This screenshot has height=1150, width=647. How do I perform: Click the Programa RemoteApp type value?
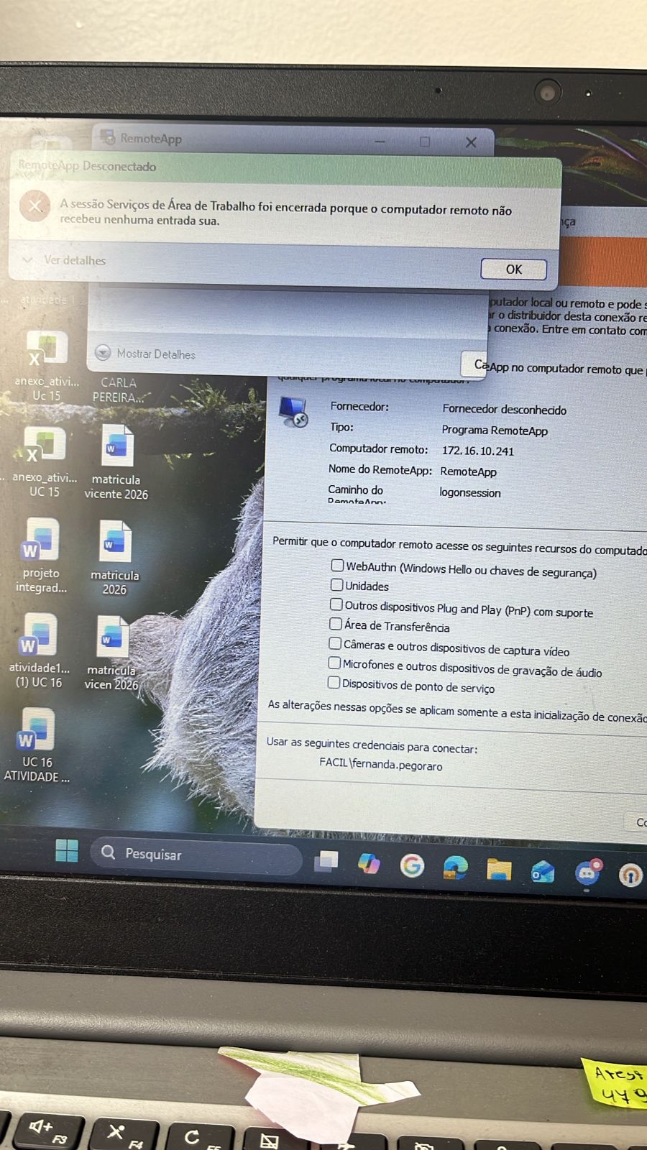[x=495, y=430]
